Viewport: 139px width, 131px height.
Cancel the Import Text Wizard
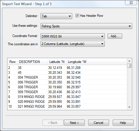pos(98,123)
